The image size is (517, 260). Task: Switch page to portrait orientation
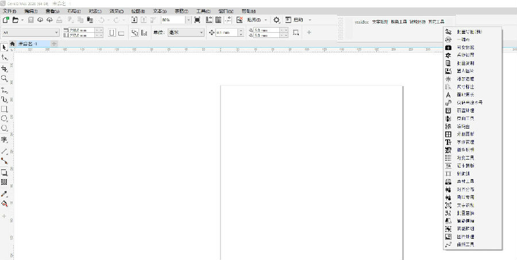point(111,33)
